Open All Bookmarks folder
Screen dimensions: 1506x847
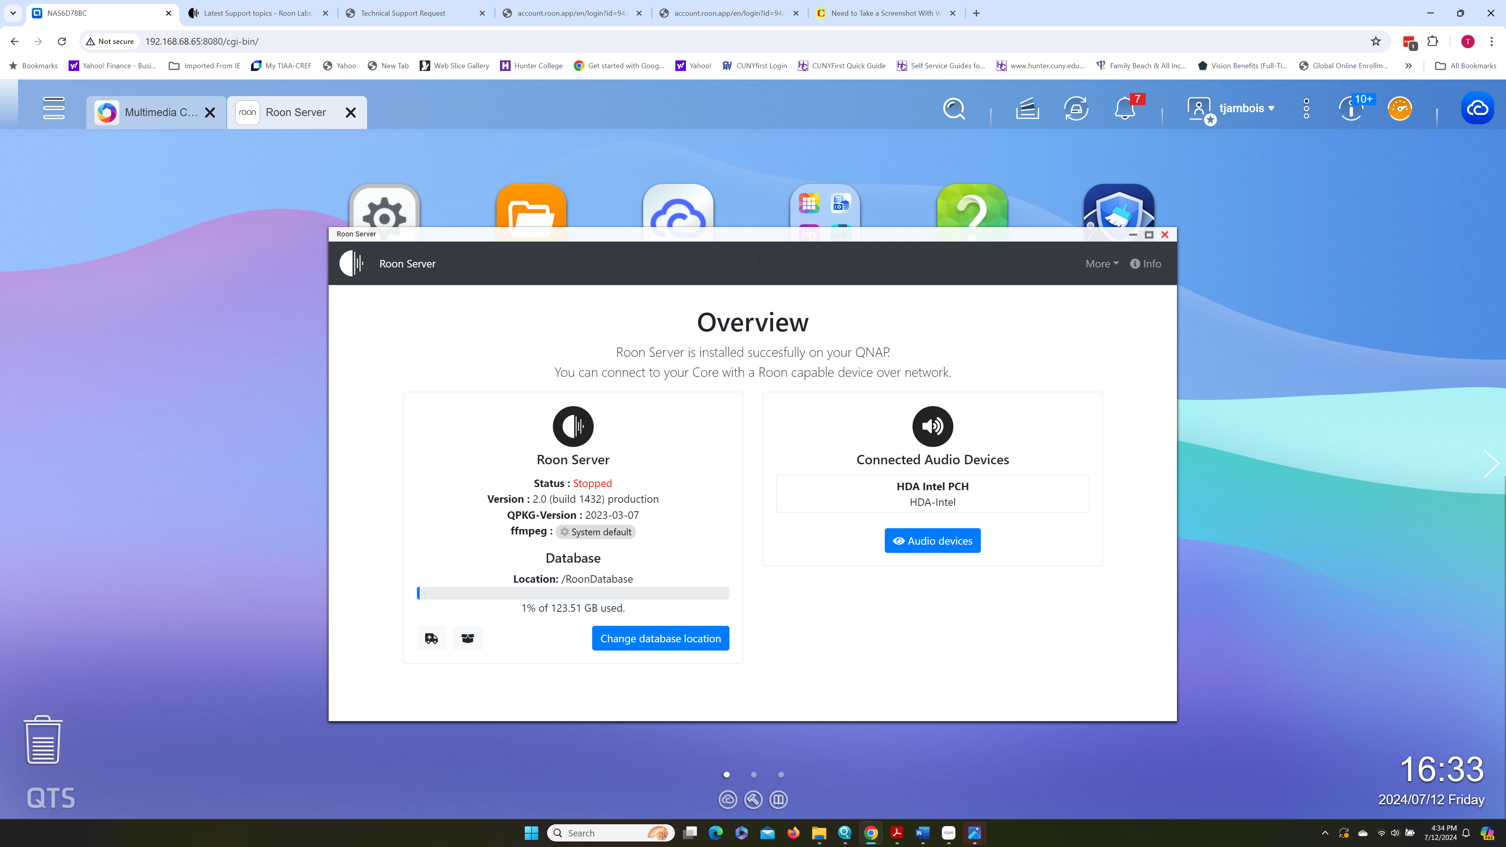click(1466, 65)
